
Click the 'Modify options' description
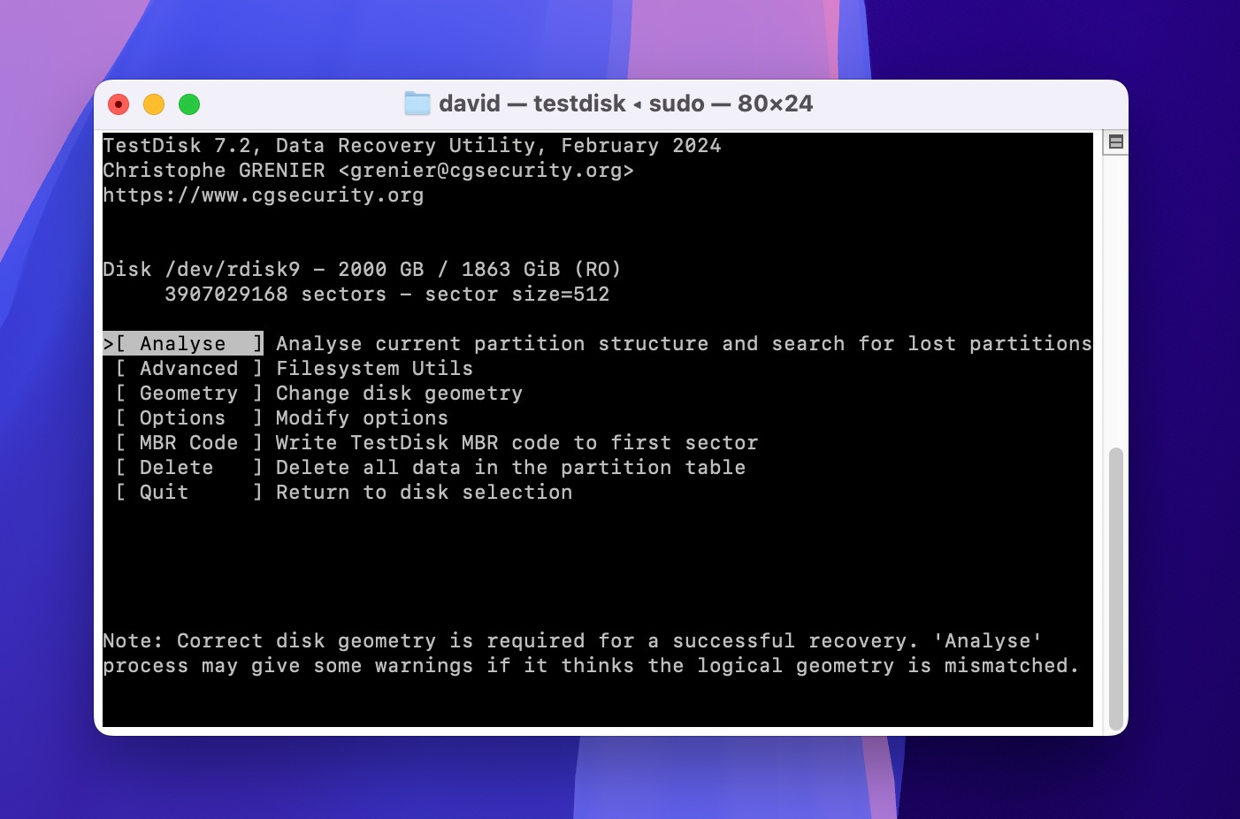tap(362, 417)
